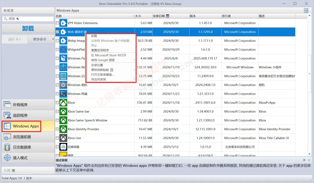Open the hamburger menu icon at top right

306,10
